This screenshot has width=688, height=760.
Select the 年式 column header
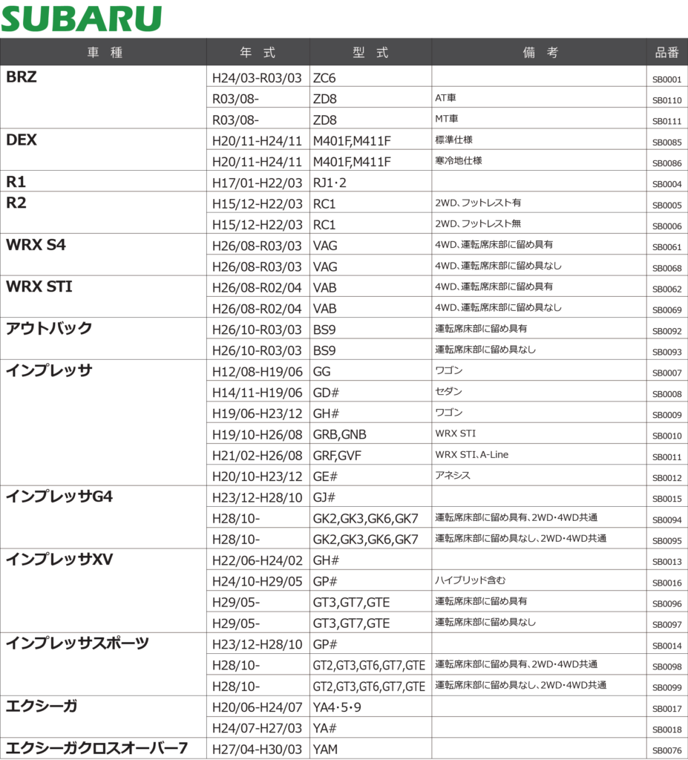pyautogui.click(x=258, y=53)
